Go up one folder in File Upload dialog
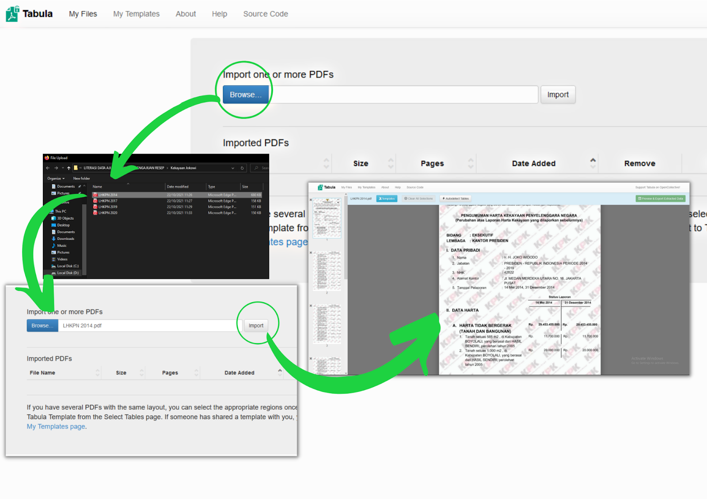The width and height of the screenshot is (707, 499). coord(68,168)
